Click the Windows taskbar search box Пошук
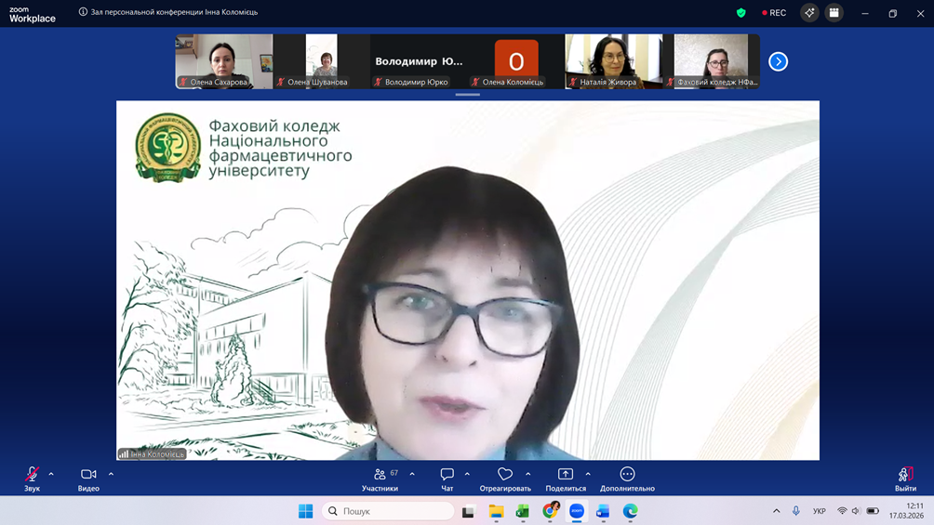Viewport: 934px width, 525px height. pos(388,511)
